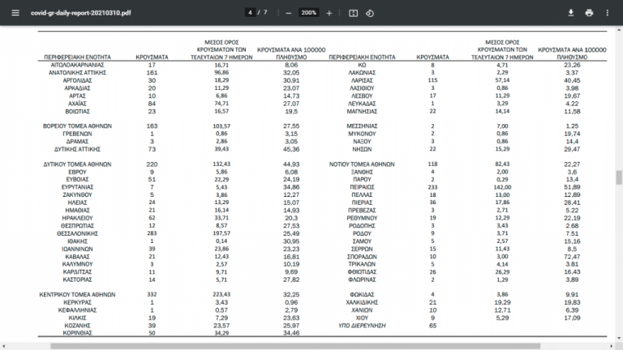Zoom in with the plus button
This screenshot has height=350, width=623.
[x=329, y=13]
